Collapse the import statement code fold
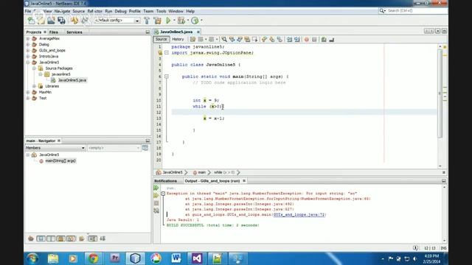This screenshot has width=472, height=265. [167, 52]
